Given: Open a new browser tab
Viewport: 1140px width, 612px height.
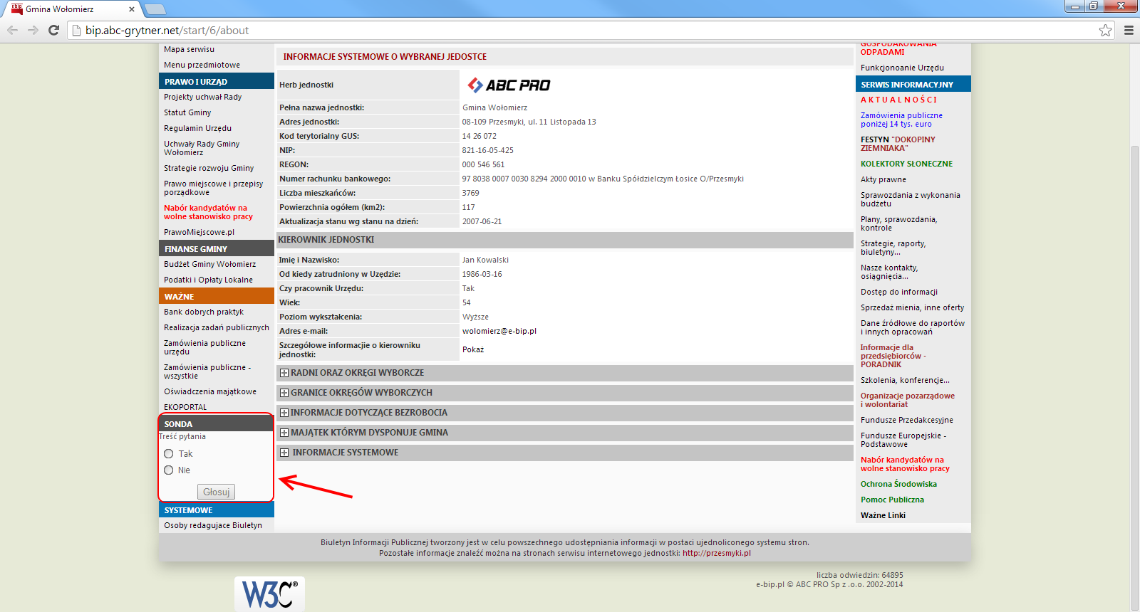Looking at the screenshot, I should pos(155,9).
